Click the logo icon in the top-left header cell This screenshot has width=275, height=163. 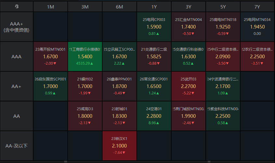17,7
